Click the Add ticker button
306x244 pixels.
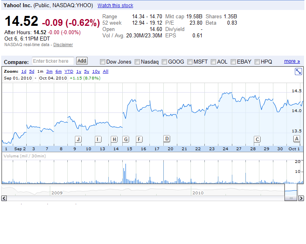82,61
